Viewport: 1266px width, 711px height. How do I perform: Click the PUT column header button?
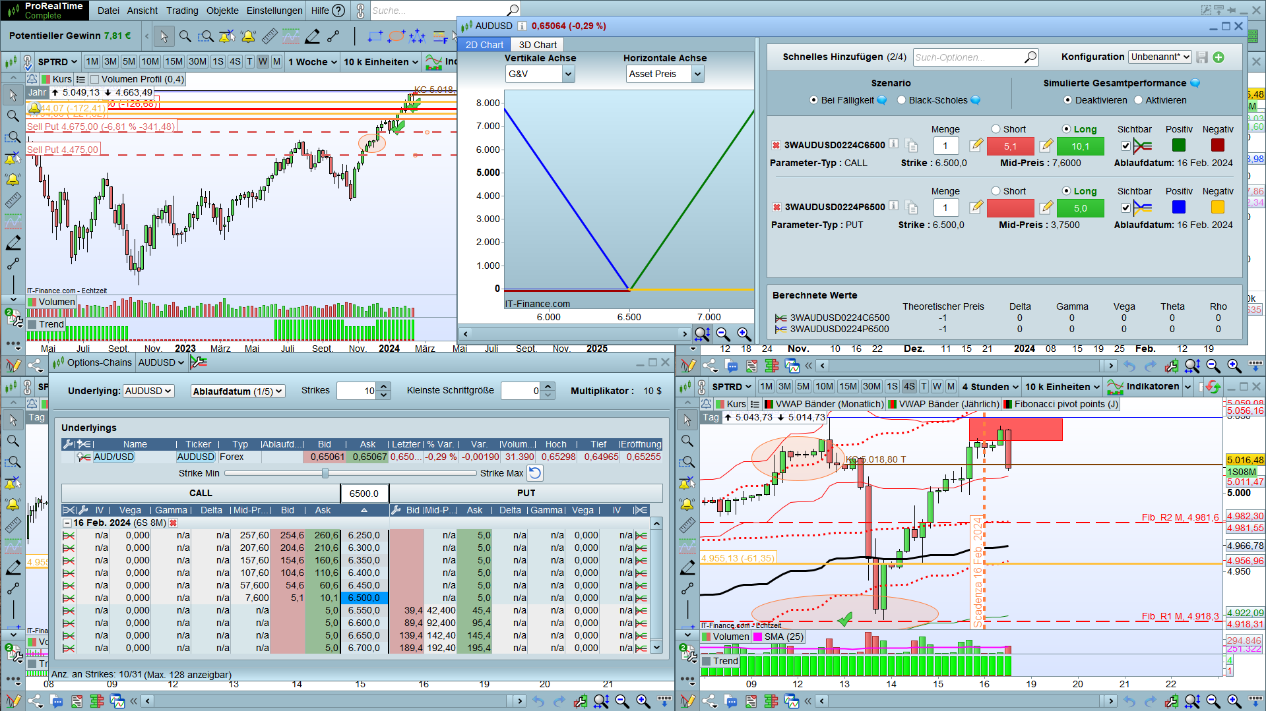(526, 493)
